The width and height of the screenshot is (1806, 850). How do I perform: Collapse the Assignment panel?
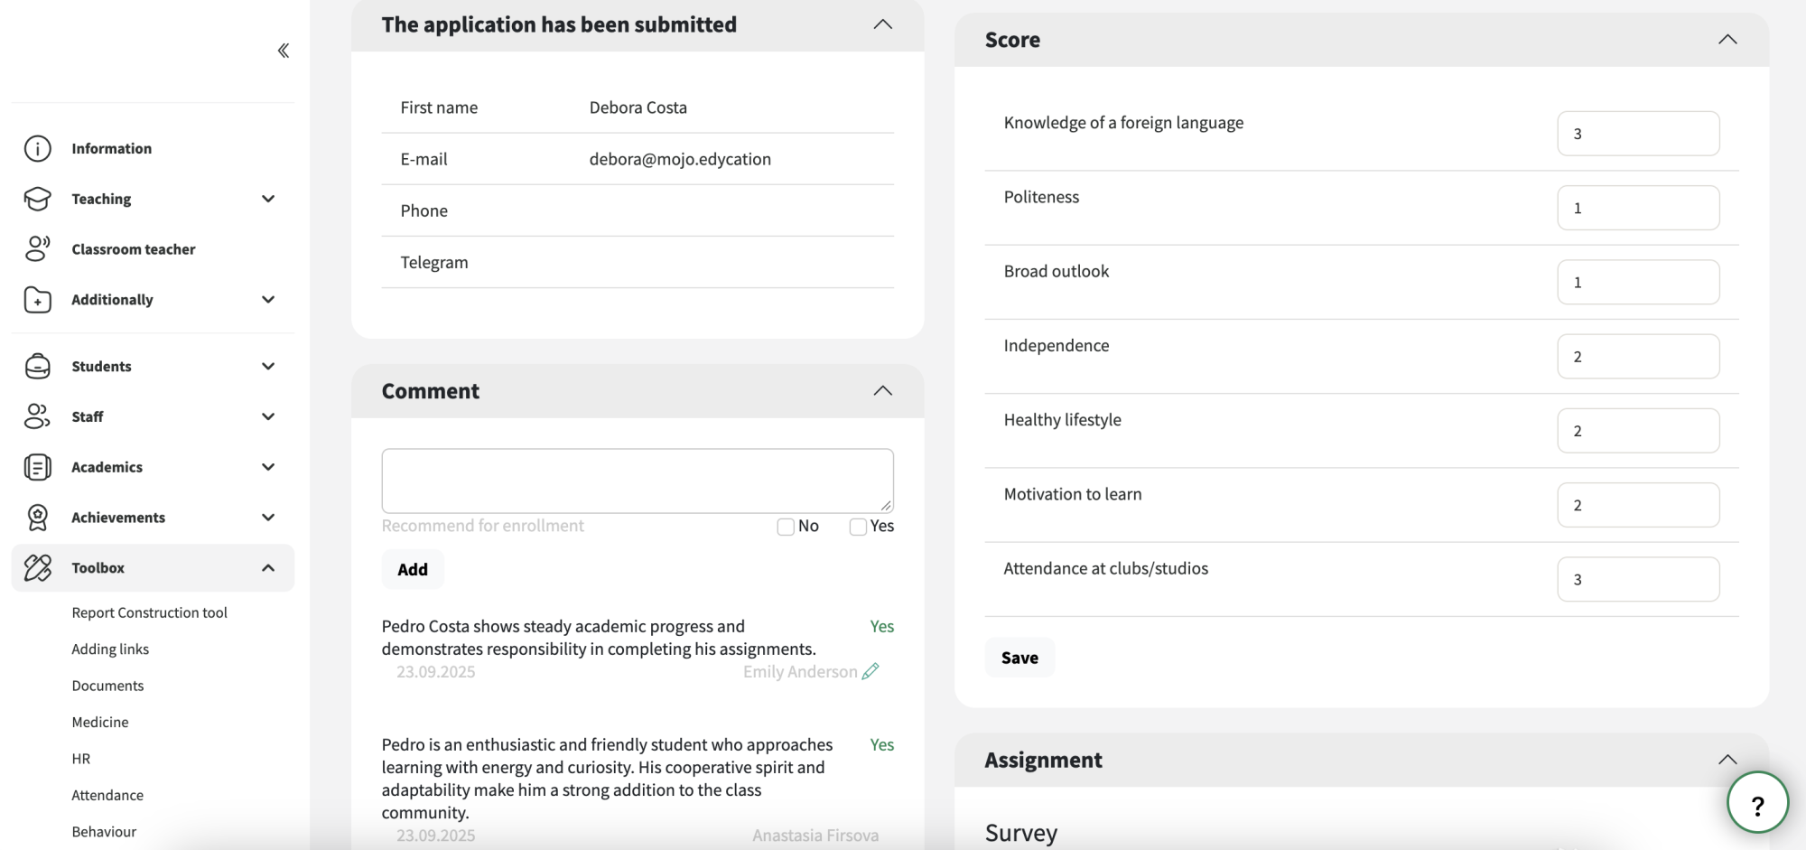pos(1727,760)
